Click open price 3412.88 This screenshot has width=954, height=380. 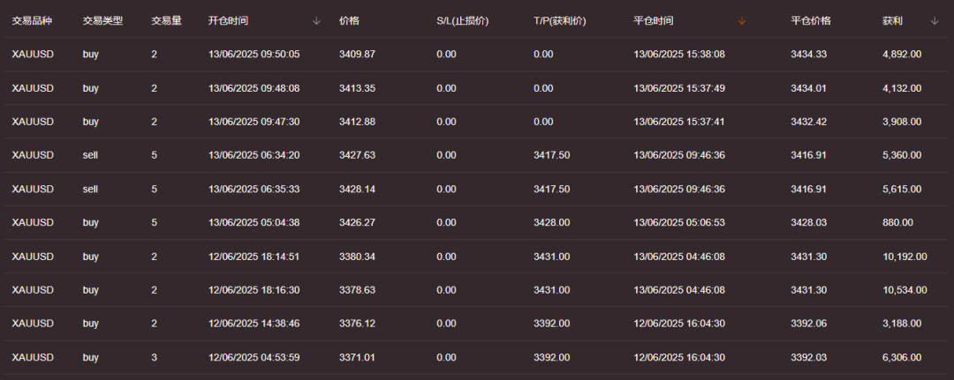357,122
